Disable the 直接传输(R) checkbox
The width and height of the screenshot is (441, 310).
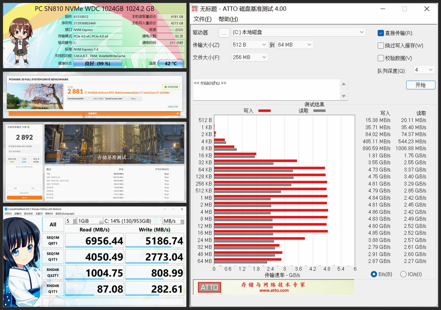click(381, 33)
